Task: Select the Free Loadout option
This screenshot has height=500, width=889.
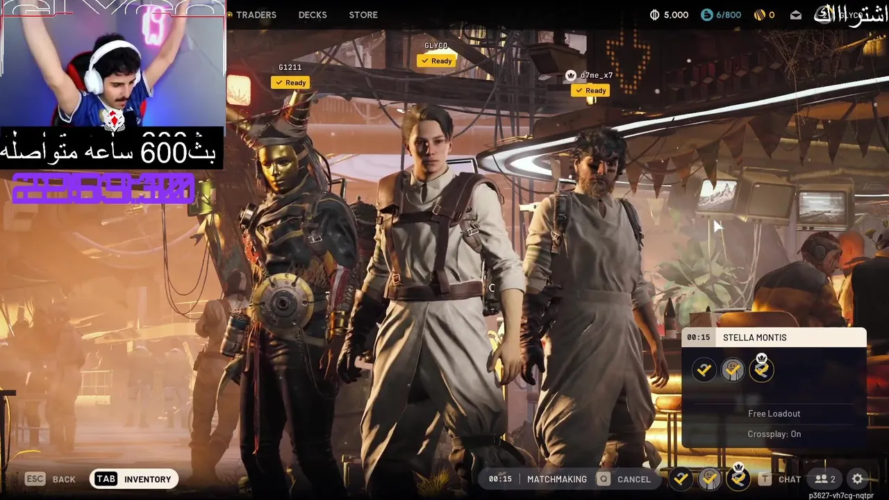Action: (x=774, y=413)
